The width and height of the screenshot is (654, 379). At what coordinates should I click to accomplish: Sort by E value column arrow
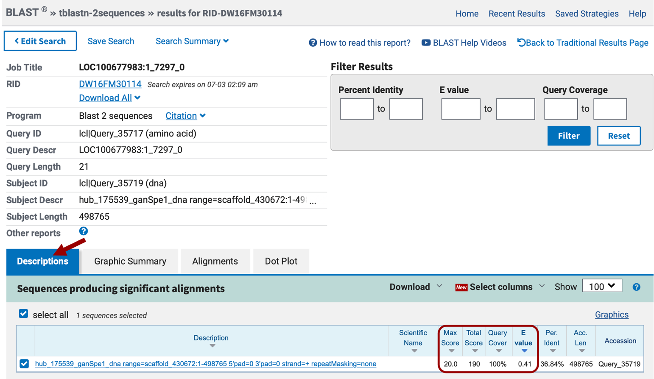click(x=525, y=351)
